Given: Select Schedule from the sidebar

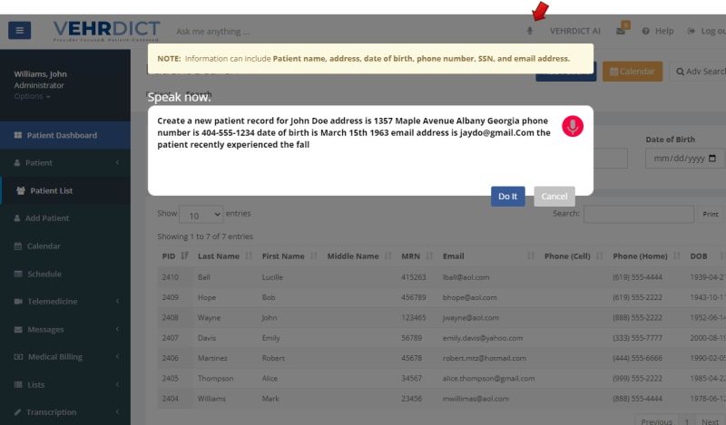Looking at the screenshot, I should [x=44, y=274].
